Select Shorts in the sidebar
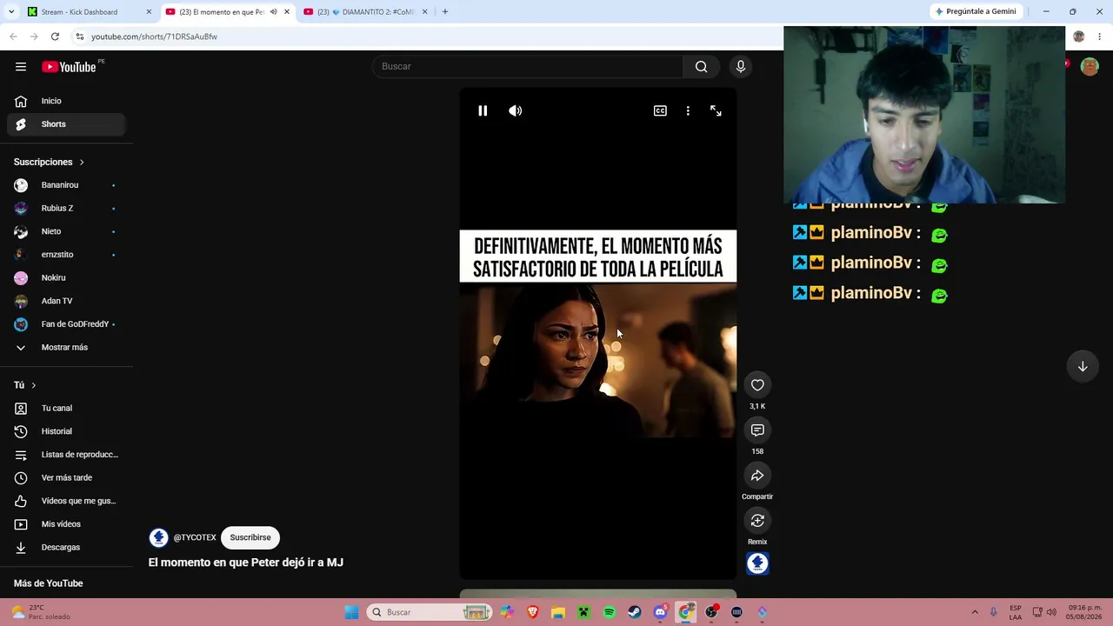 point(66,124)
